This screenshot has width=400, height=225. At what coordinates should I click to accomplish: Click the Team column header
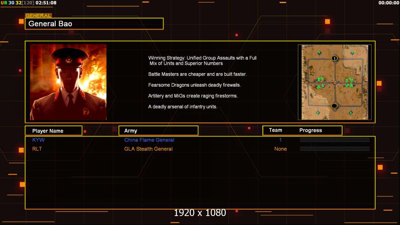(275, 130)
